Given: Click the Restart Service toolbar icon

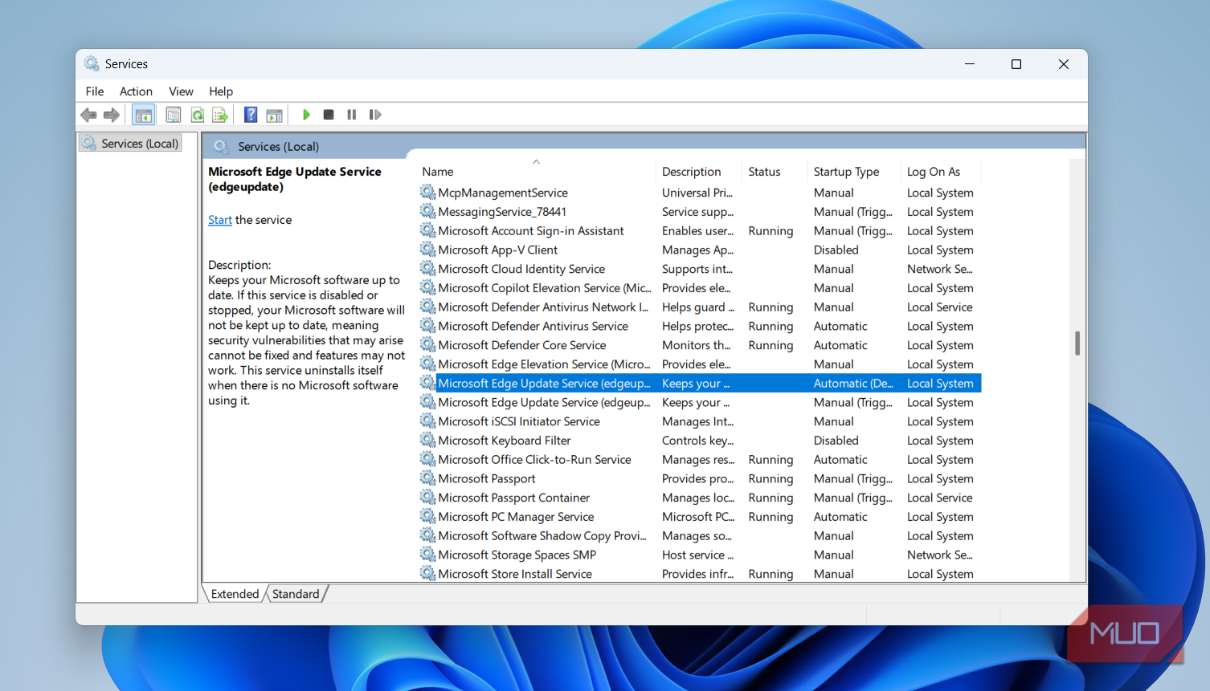Looking at the screenshot, I should (x=375, y=115).
